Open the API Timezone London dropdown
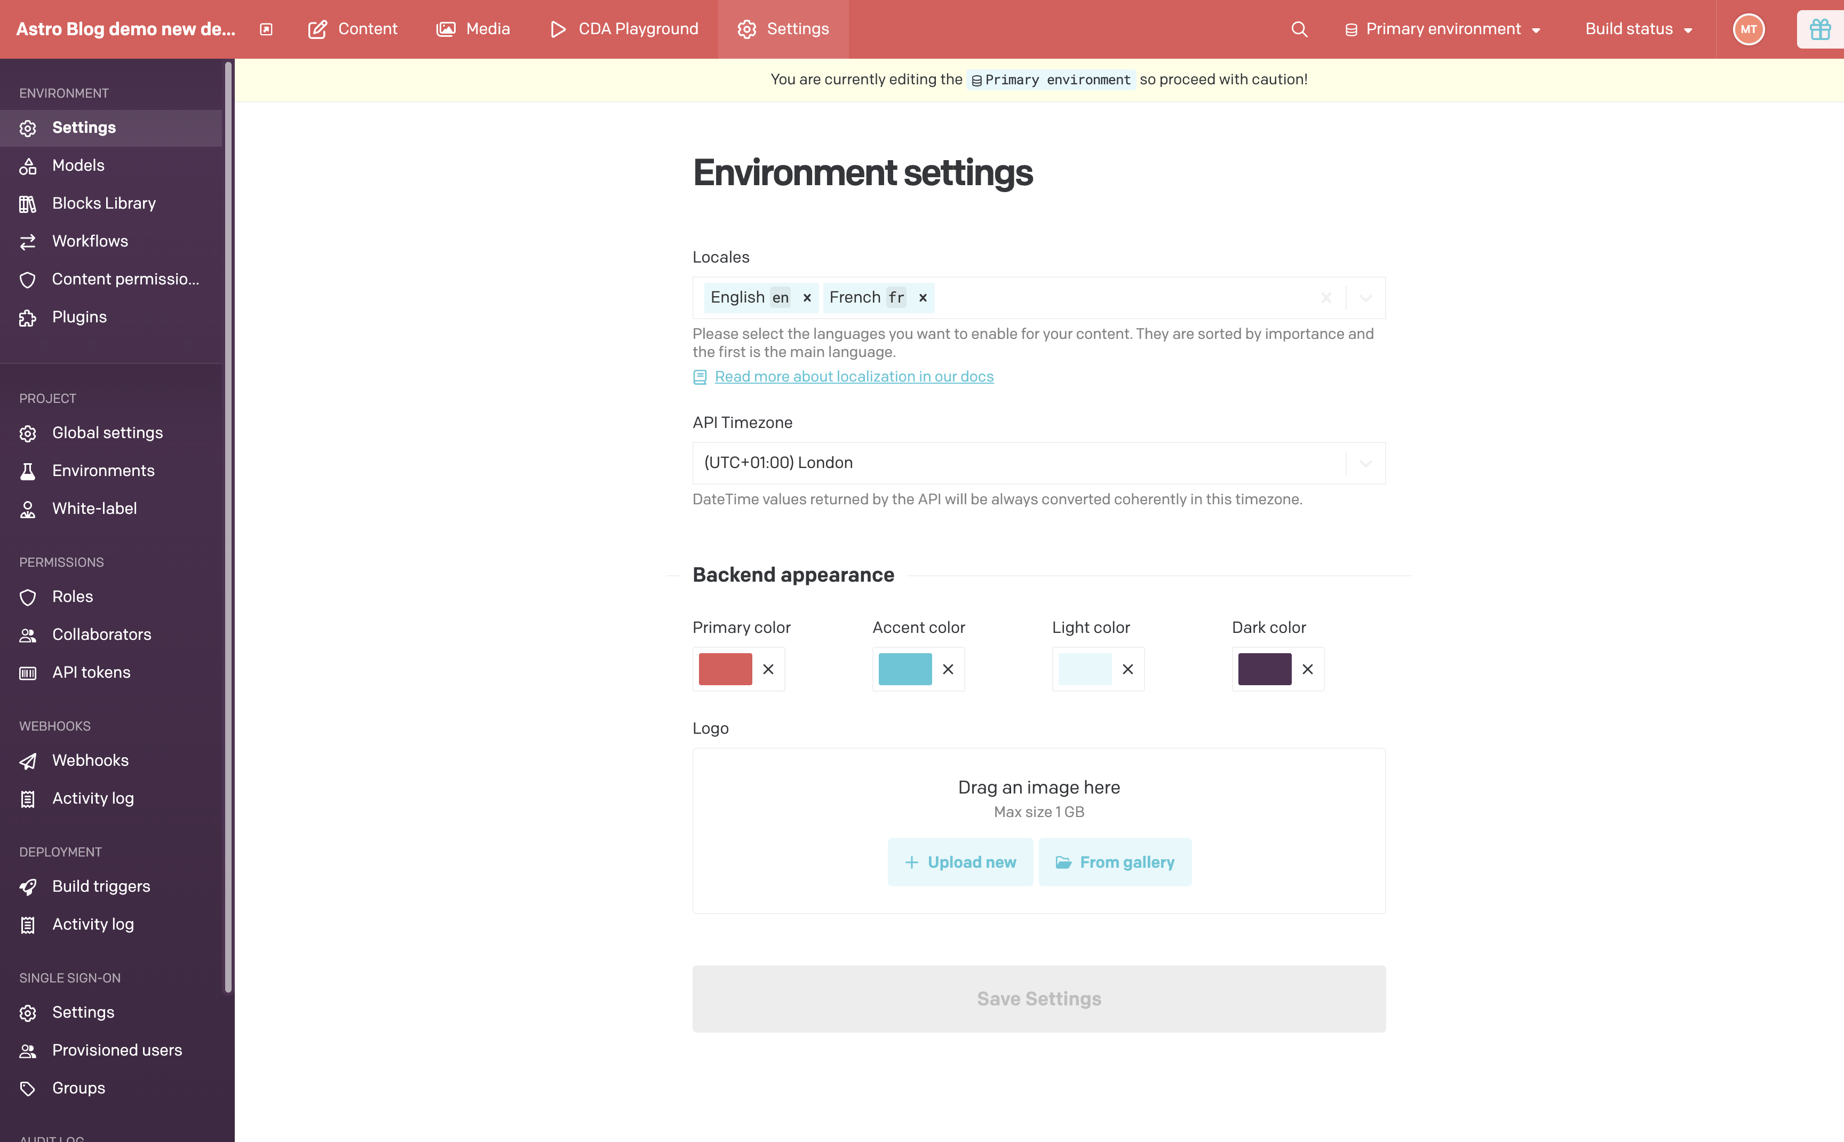Image resolution: width=1844 pixels, height=1142 pixels. 1039,463
